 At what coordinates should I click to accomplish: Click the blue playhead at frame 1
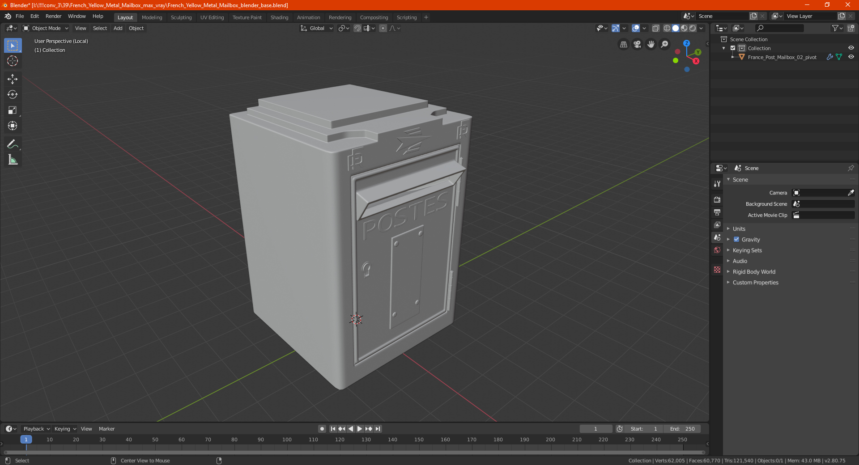pos(26,440)
